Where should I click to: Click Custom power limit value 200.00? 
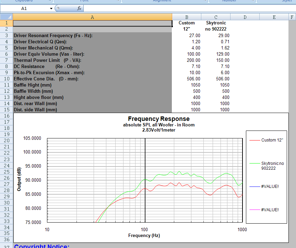click(x=187, y=60)
